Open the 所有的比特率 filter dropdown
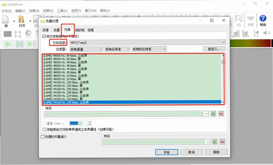 coord(149,49)
